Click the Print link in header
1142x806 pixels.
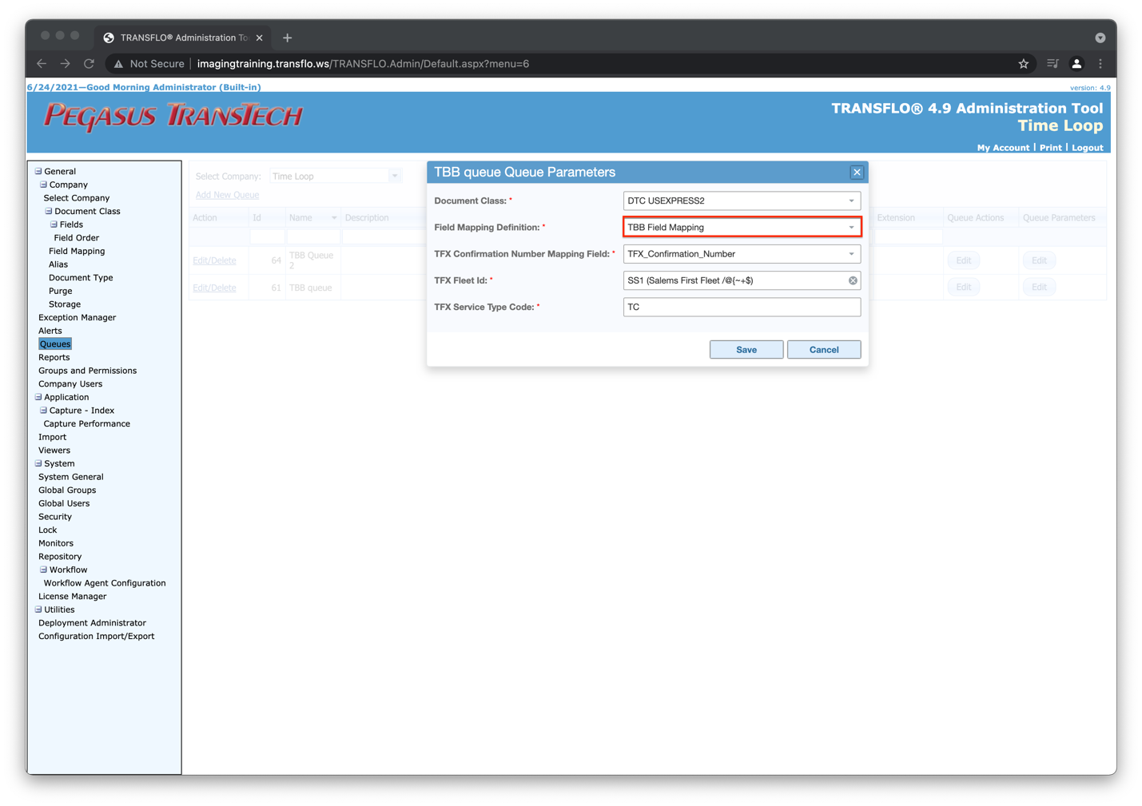1050,148
